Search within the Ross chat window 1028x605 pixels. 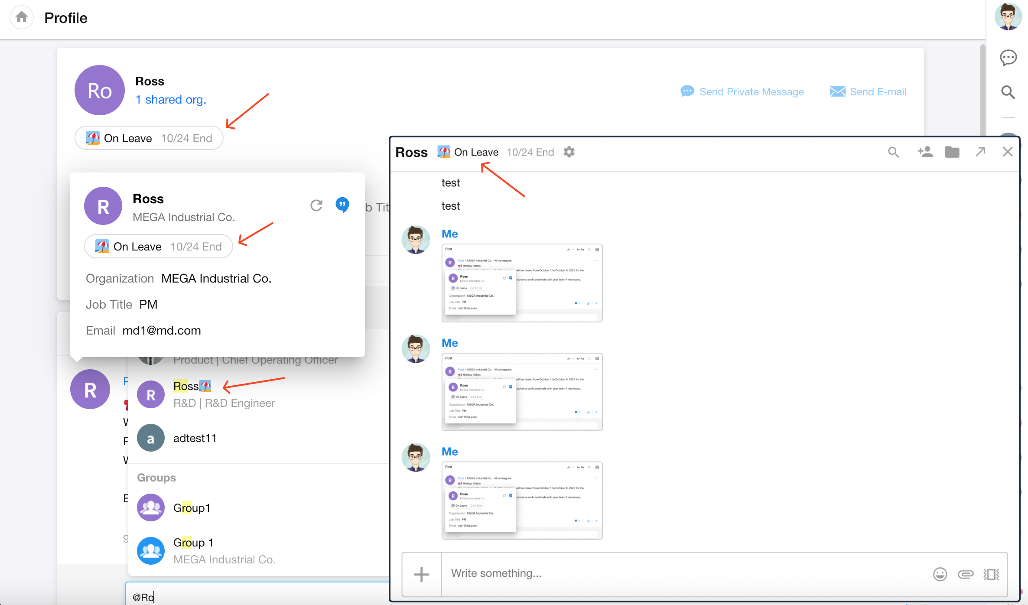(893, 152)
